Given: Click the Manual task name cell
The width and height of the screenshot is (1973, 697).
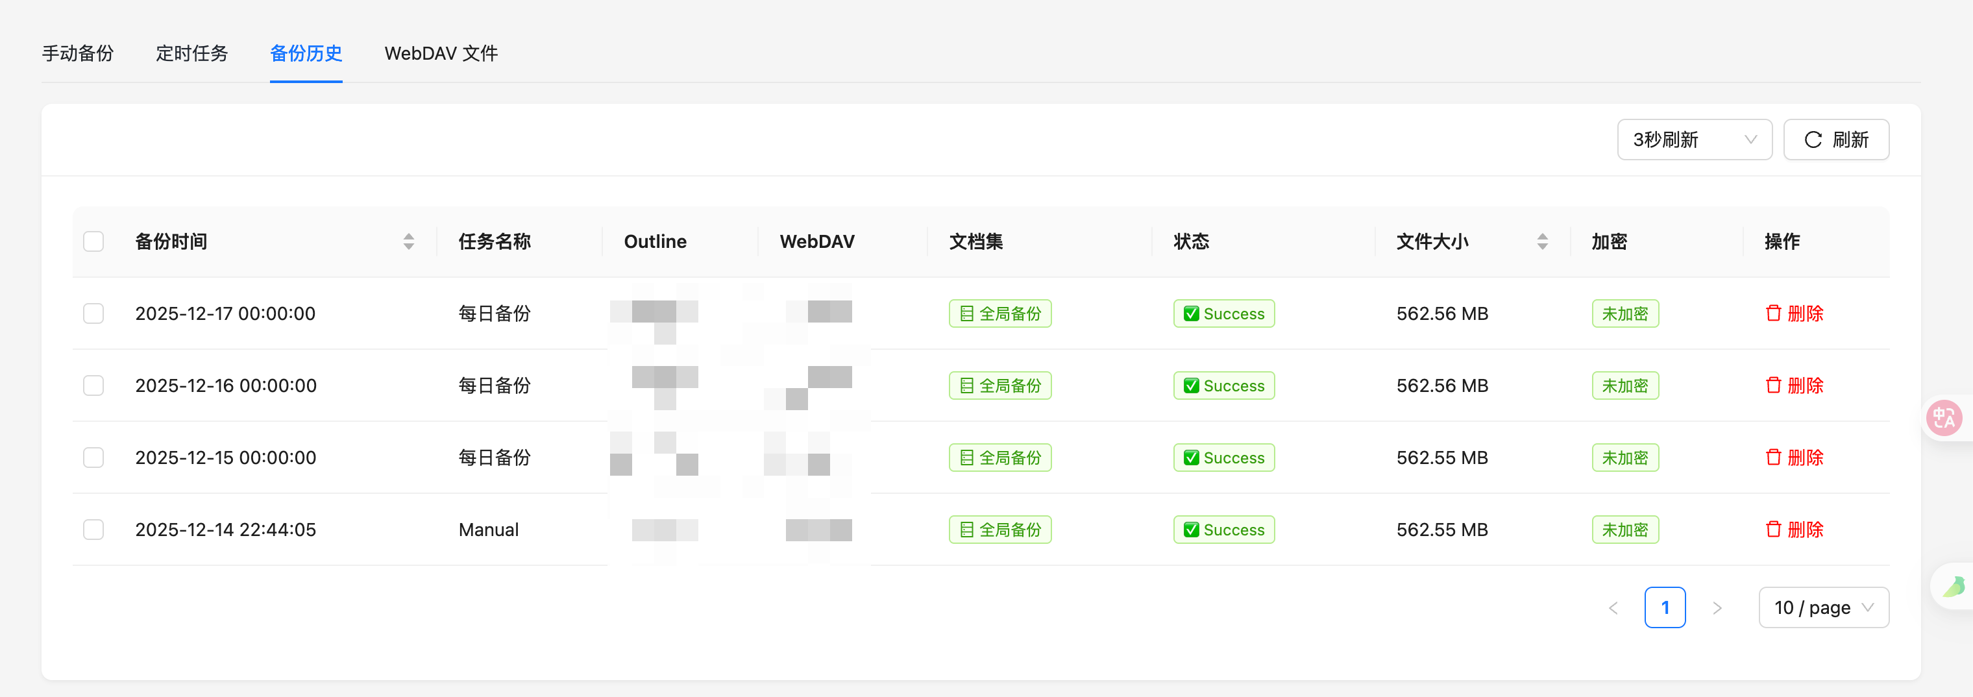Looking at the screenshot, I should 489,530.
